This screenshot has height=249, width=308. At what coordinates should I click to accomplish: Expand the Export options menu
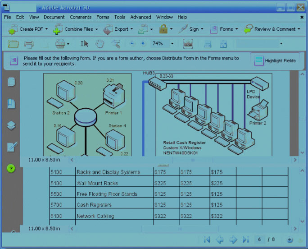[x=118, y=29]
